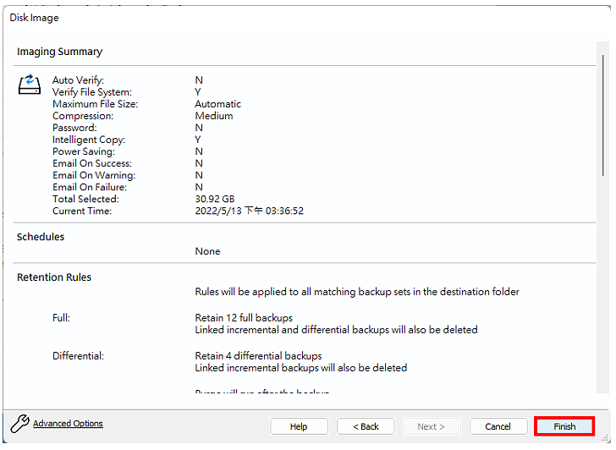Click the 'Intelligent Copy:' label
This screenshot has height=450, width=616.
click(x=89, y=140)
